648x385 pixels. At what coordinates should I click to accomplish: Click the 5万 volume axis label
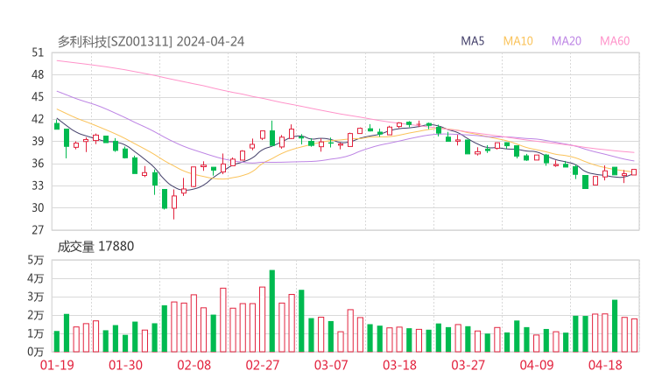pos(36,260)
